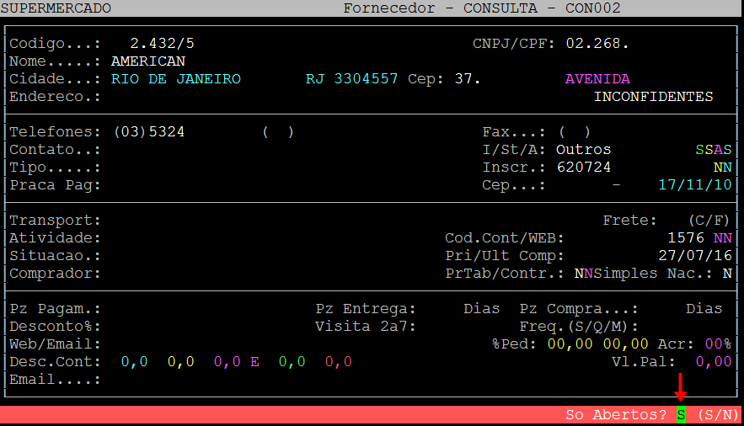The width and height of the screenshot is (744, 426).
Task: Click the Telefones number (03)5324
Action: click(x=148, y=132)
